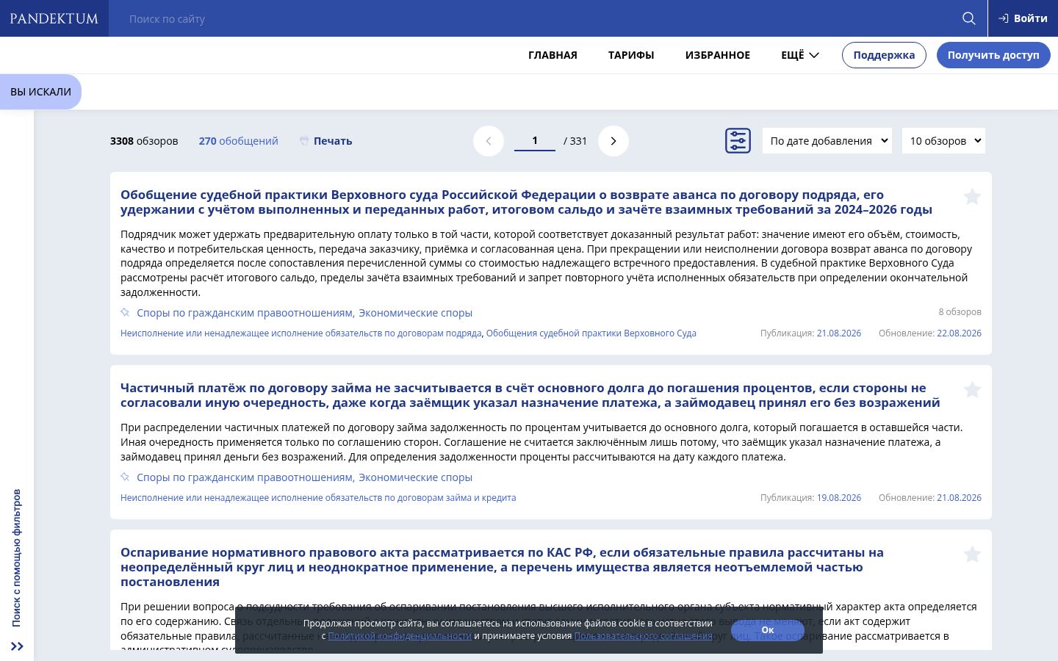This screenshot has height=661, width=1058.
Task: Click Споры по гражданским правоотношениям in first card
Action: pos(245,313)
